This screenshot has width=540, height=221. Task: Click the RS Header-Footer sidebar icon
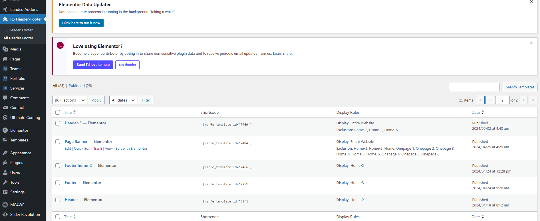pos(5,19)
